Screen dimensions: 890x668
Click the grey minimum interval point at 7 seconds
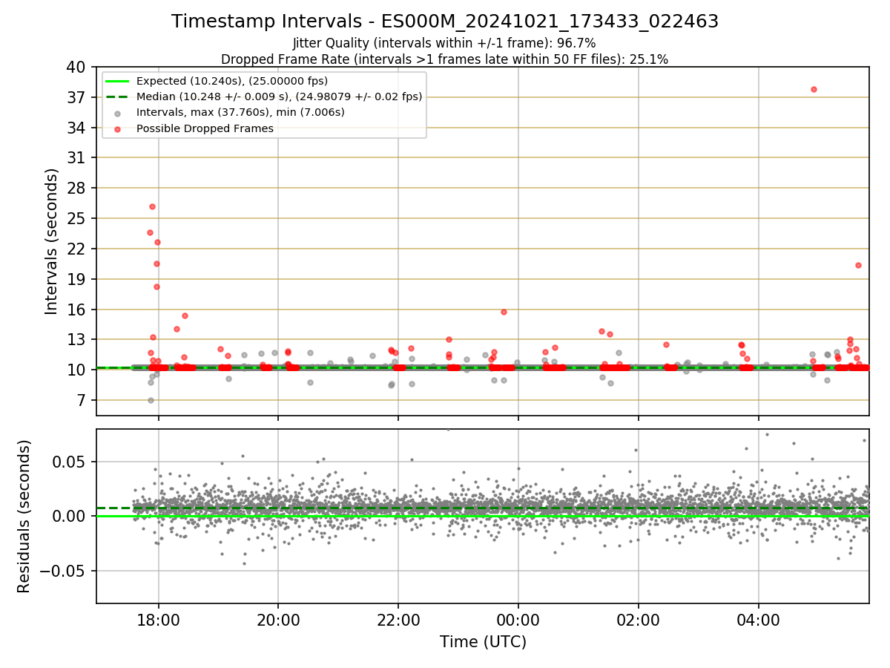coord(151,400)
